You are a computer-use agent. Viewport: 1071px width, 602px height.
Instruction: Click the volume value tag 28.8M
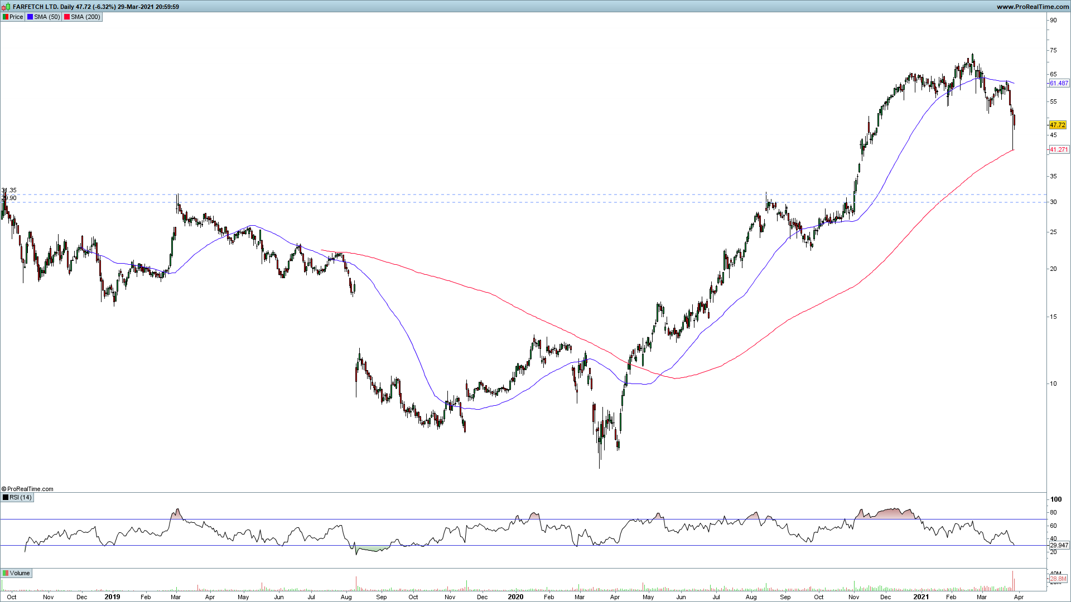[x=1058, y=579]
